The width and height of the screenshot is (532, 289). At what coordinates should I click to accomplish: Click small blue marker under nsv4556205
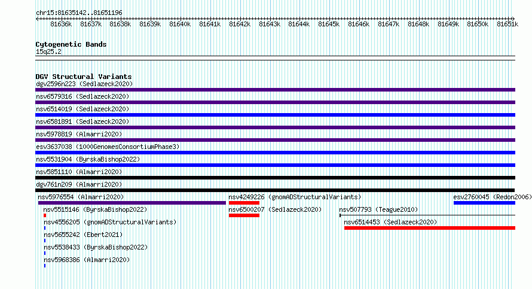[45, 228]
